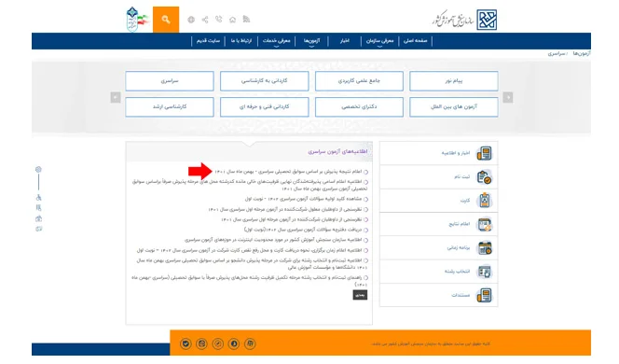Open link اطلاعیه اعلام زمان برگزاری، نحوه دریافت کارت
Screen dimensions: 619x364
pyautogui.click(x=249, y=250)
